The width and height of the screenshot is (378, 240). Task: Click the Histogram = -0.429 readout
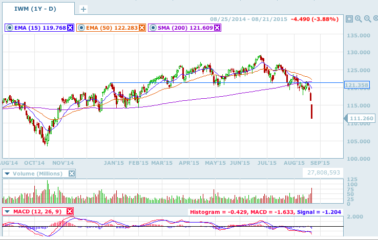tap(218, 212)
